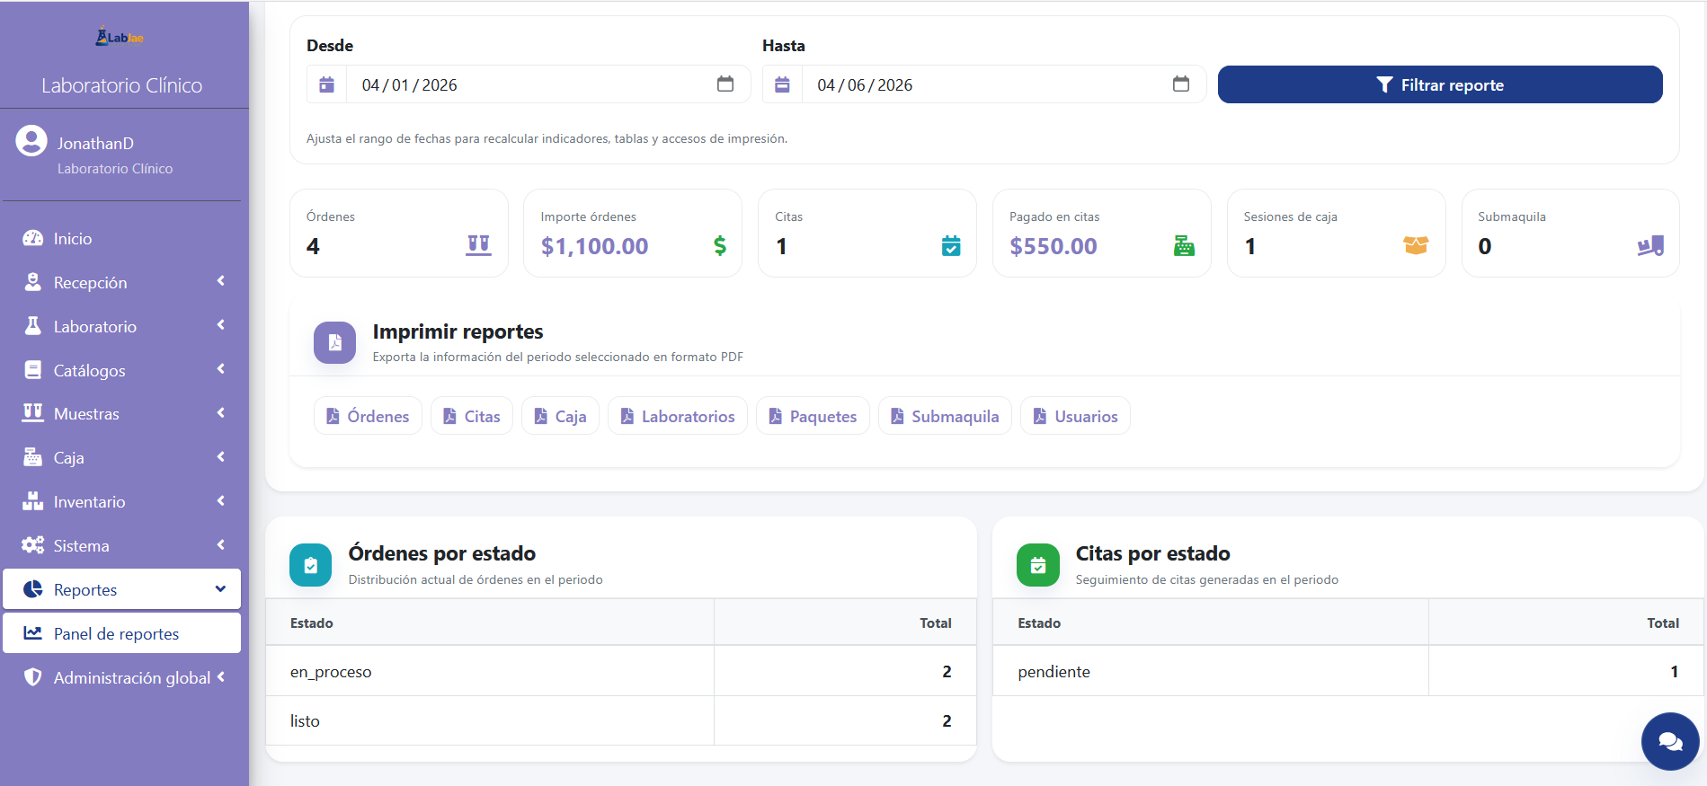Click the register icon in Pagado en citas card
This screenshot has height=786, width=1707.
[x=1184, y=245]
